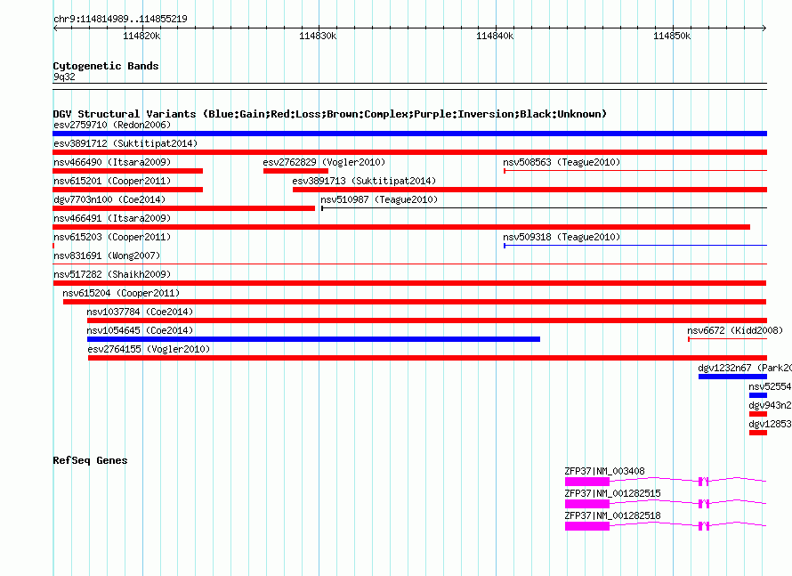Click the esv2759710 (Redon2006) blue gain bar
The height and width of the screenshot is (576, 792).
(x=409, y=134)
